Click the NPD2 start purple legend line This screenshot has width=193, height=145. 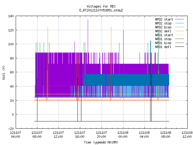(179, 19)
